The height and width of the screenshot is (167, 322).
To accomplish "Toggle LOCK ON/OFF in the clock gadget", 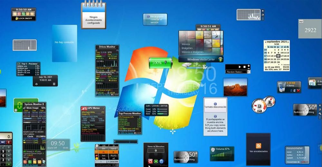I will [24, 18].
